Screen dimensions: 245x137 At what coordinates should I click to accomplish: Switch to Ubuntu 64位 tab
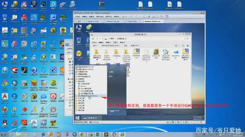[132, 21]
